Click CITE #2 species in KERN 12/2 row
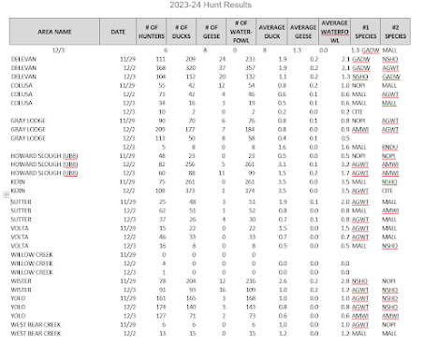438x344 pixels. (387, 191)
